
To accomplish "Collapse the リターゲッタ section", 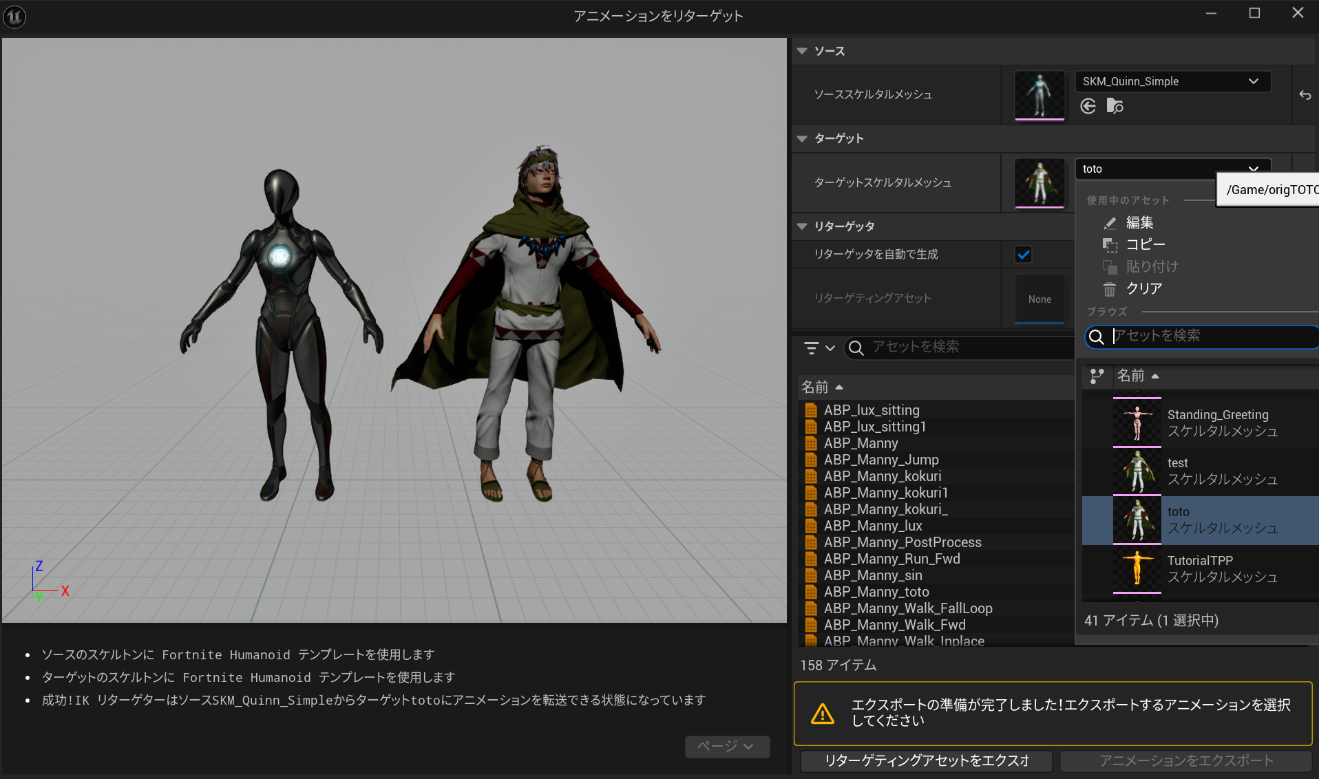I will pos(802,226).
